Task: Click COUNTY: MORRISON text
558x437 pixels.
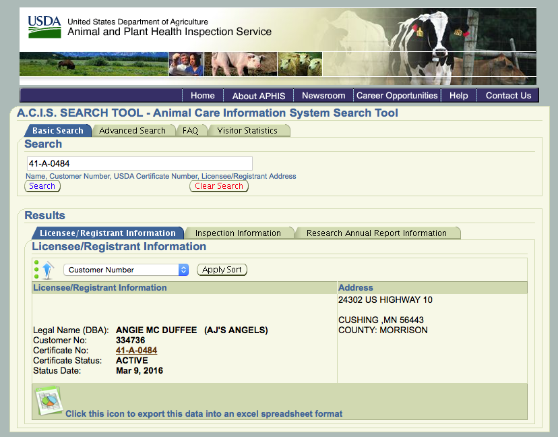Action: 383,330
